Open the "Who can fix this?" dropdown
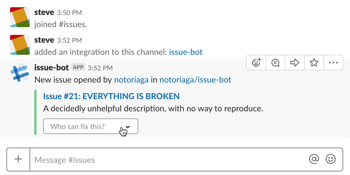 [90, 127]
